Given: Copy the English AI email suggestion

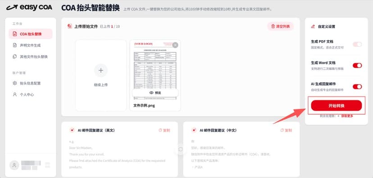Looking at the screenshot, I should point(164,130).
